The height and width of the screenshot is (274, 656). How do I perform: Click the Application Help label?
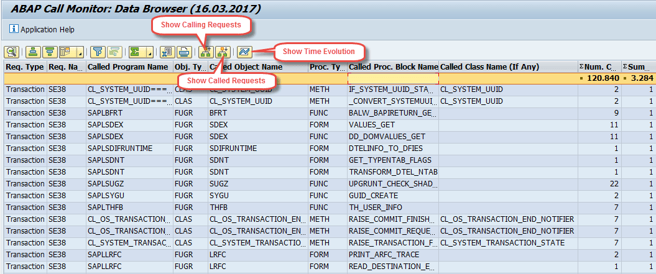(x=48, y=29)
